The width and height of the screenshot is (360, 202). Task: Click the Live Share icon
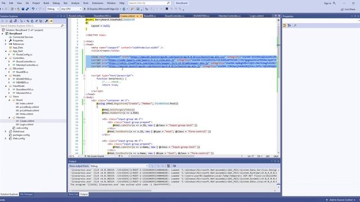pos(342,10)
